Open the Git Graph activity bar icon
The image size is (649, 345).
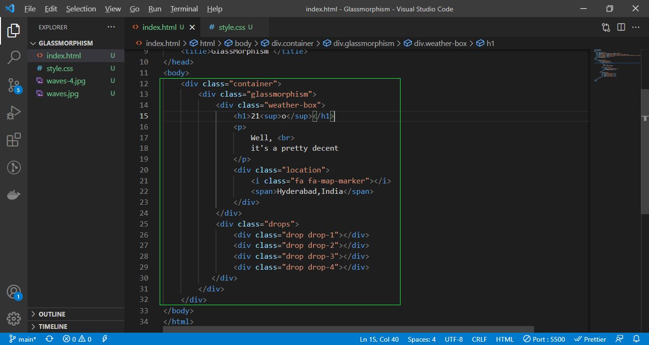(14, 167)
